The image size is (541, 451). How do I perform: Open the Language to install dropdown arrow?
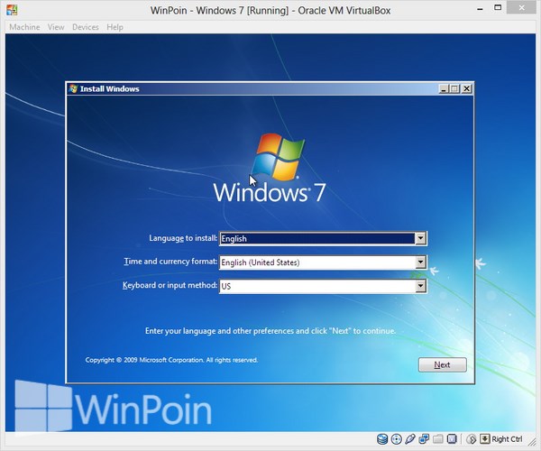[x=420, y=238]
